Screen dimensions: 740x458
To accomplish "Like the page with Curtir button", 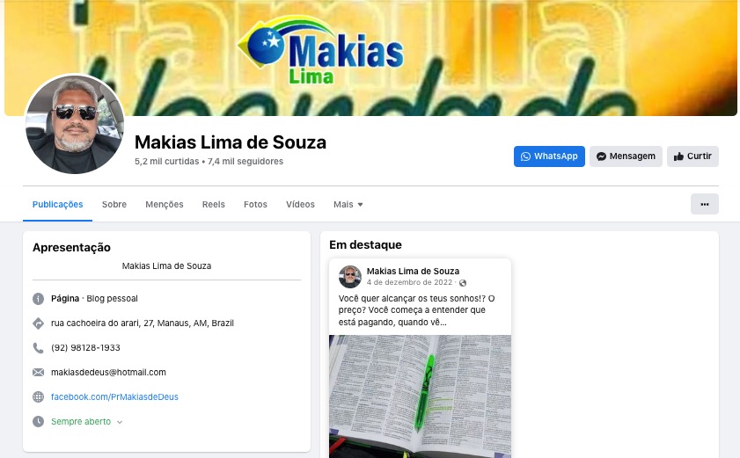I will click(692, 156).
